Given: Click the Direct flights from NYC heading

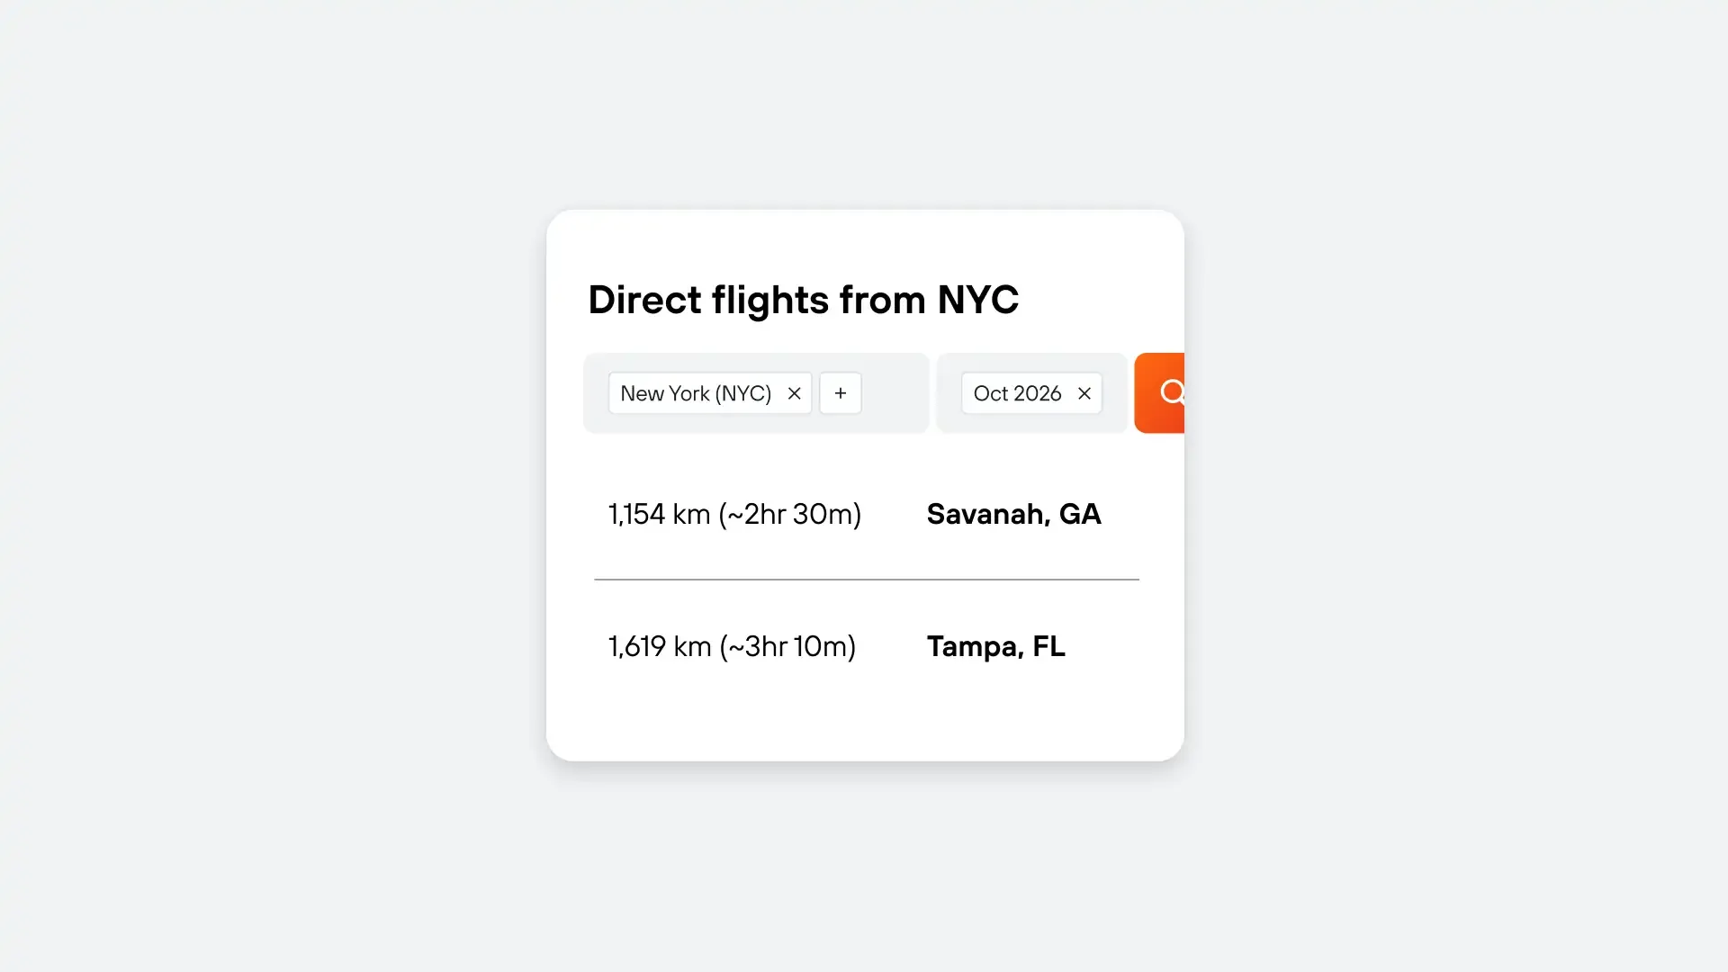Looking at the screenshot, I should tap(803, 300).
